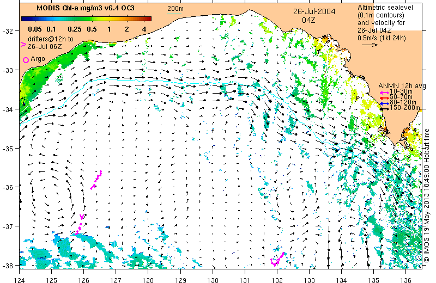Select magenta drifter track near 126.5E, 36S
The height and width of the screenshot is (283, 436).
[96, 180]
